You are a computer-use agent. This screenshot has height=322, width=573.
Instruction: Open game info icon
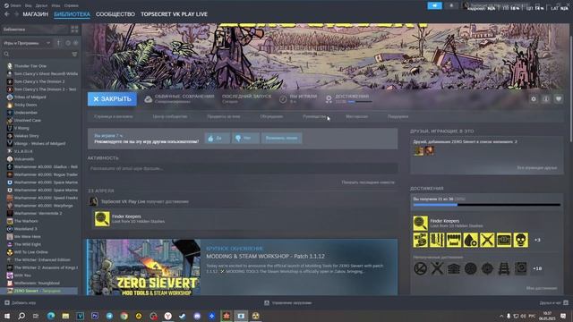(546, 99)
